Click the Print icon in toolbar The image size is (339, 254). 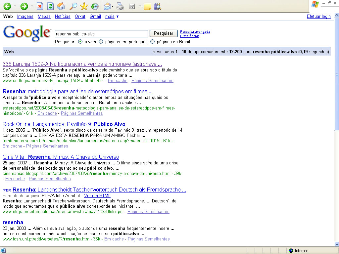point(120,6)
